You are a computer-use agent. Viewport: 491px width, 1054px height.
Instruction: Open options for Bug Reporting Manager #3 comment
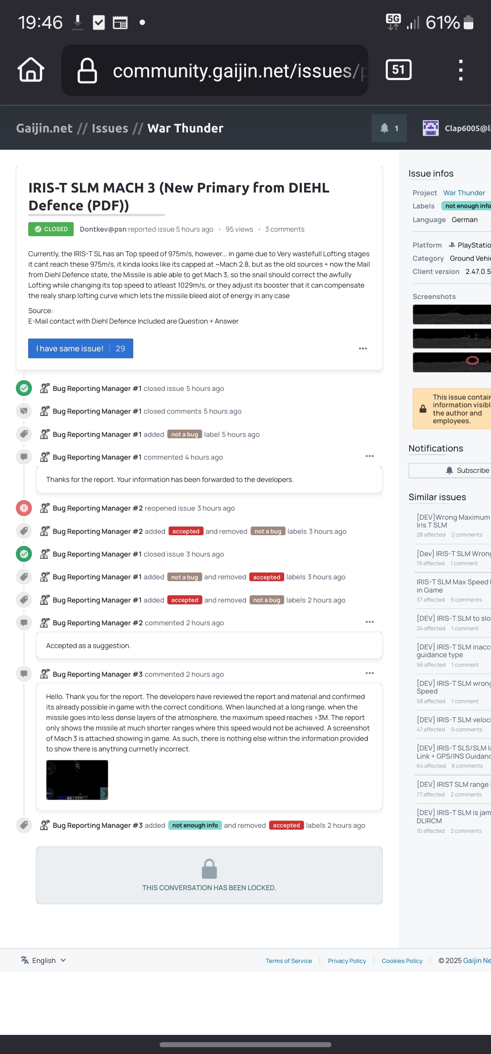click(370, 674)
